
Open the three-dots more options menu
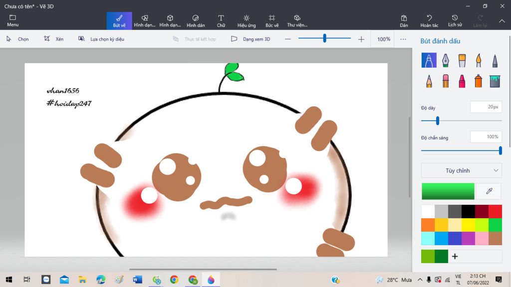[x=403, y=39]
